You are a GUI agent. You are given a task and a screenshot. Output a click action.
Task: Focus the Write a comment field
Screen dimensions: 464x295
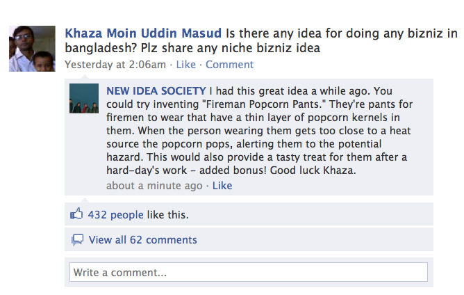(248, 272)
